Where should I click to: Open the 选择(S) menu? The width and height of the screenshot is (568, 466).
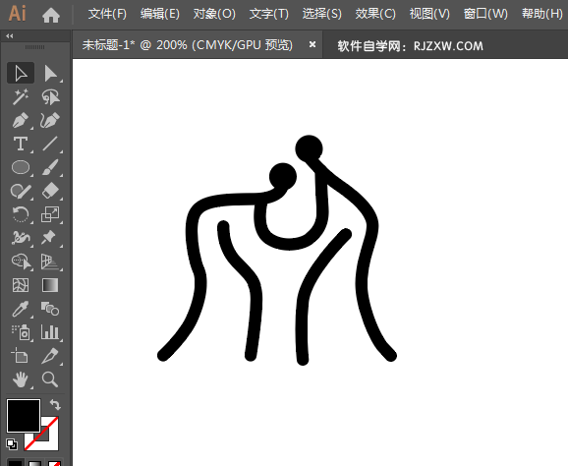click(x=321, y=14)
